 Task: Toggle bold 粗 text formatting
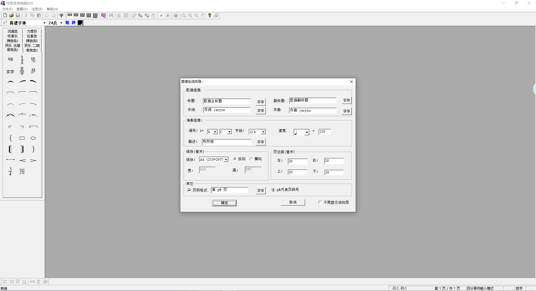click(x=67, y=23)
